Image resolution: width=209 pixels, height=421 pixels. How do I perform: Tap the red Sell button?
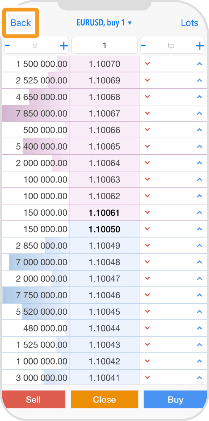33,399
